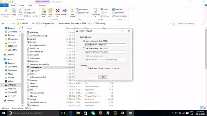
Task: Click Invert selection in the ribbon
Action: [119, 16]
